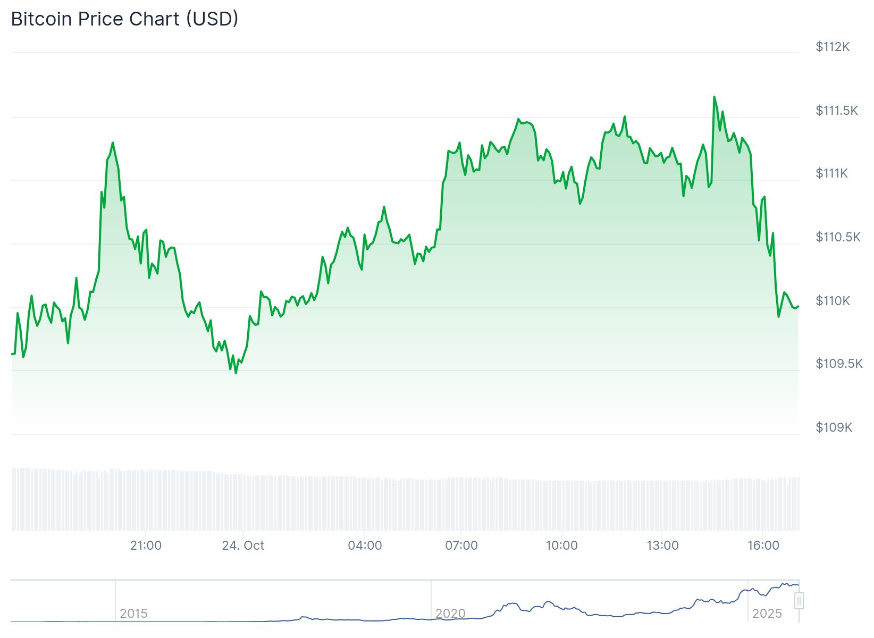Image resolution: width=874 pixels, height=638 pixels.
Task: Select the $109.5K price axis label
Action: [x=839, y=364]
